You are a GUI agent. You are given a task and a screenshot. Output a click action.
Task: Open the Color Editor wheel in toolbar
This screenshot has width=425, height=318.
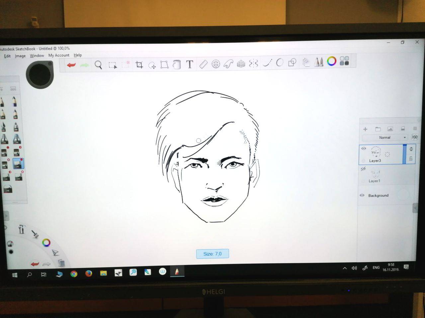click(x=331, y=61)
